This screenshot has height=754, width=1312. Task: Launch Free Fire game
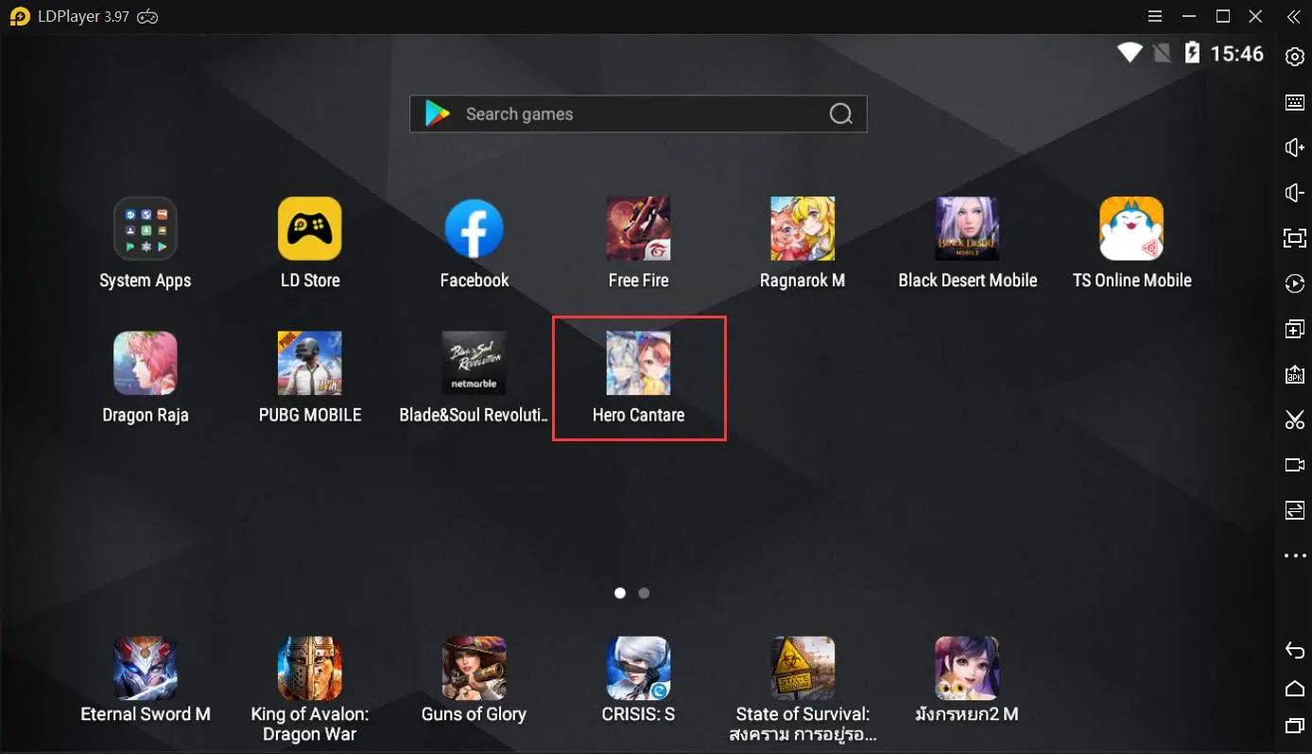point(639,229)
